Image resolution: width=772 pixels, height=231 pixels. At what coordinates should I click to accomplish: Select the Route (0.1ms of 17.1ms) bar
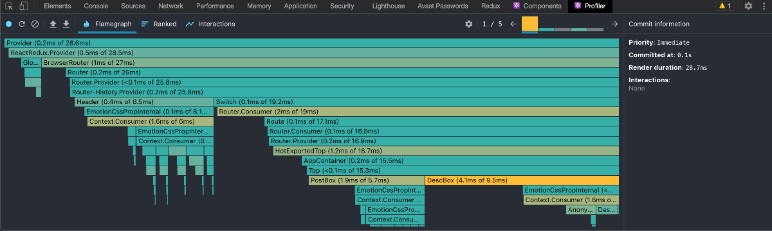441,121
